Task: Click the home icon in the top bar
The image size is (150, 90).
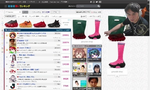Action: click(x=91, y=2)
